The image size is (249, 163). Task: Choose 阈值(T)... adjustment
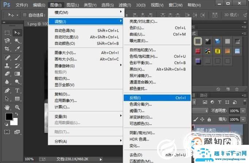click(x=157, y=111)
